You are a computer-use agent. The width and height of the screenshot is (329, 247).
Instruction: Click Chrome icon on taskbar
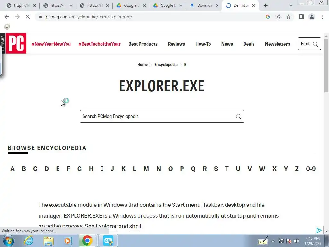pos(87,241)
